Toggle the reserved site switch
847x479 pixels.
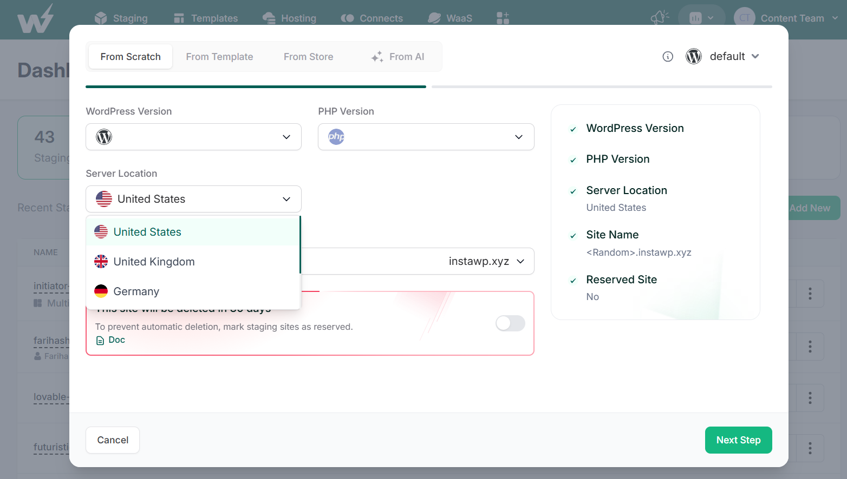pos(510,323)
